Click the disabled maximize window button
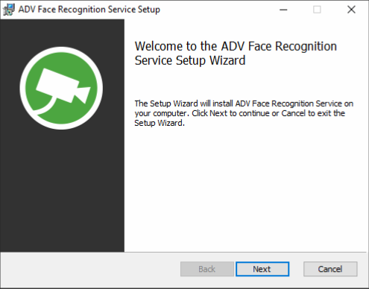The image size is (369, 289). [317, 10]
